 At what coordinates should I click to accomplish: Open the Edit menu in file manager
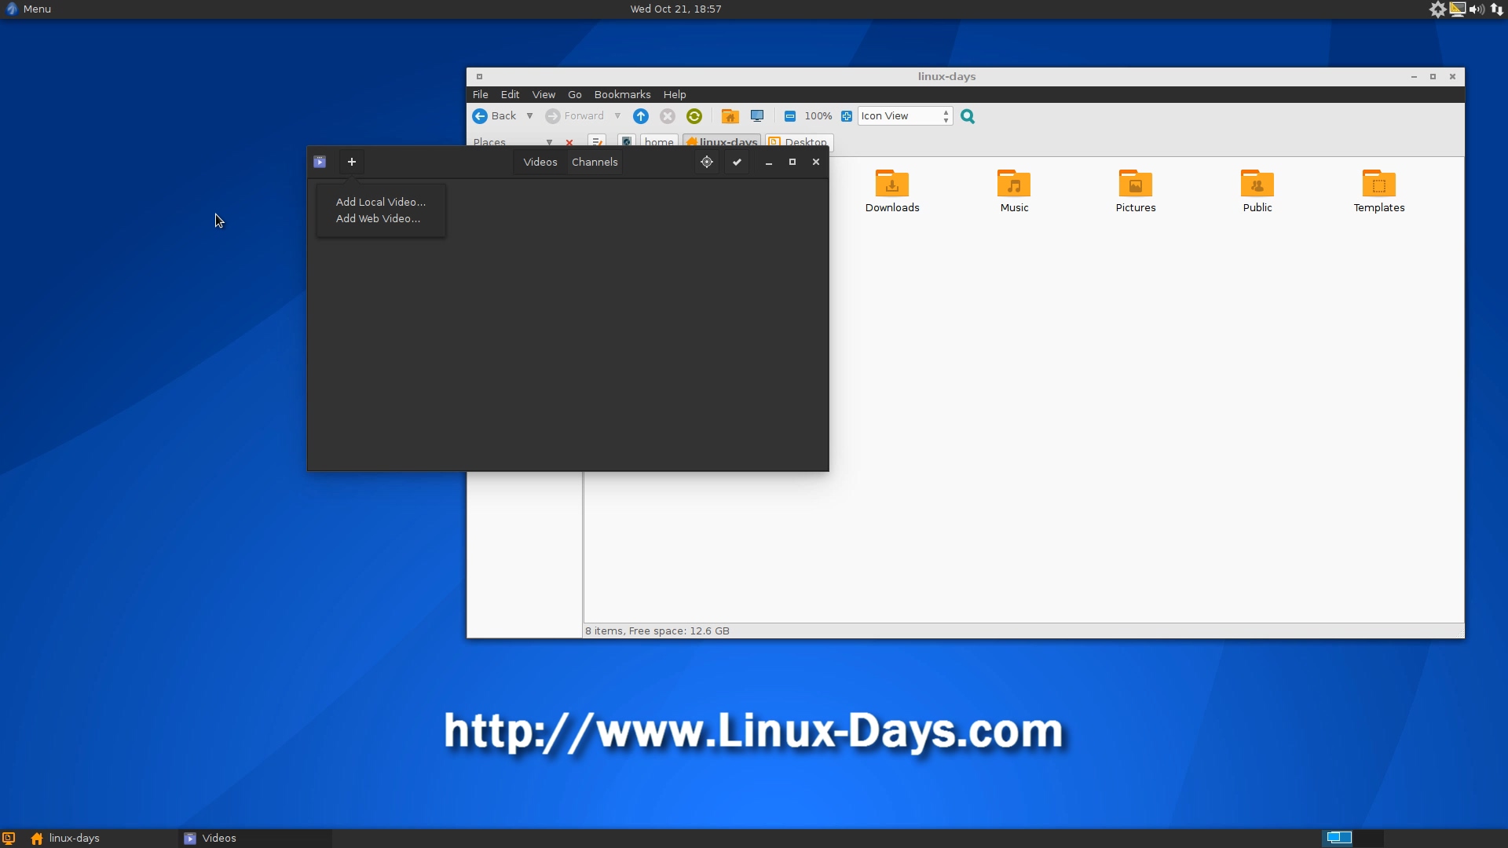click(x=510, y=94)
